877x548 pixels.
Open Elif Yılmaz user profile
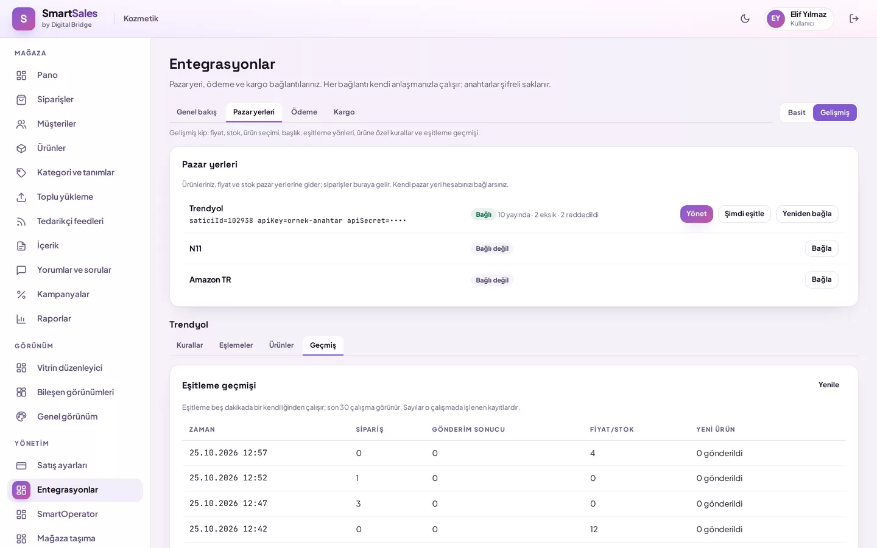pyautogui.click(x=800, y=19)
